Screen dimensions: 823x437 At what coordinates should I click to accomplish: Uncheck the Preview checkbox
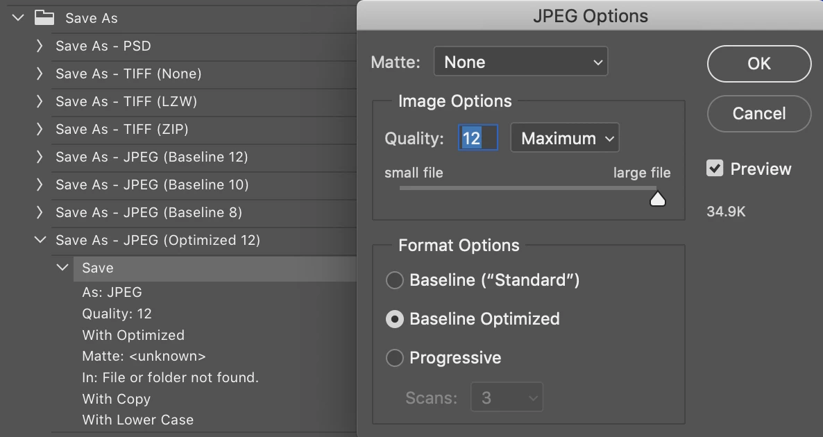[x=715, y=169]
